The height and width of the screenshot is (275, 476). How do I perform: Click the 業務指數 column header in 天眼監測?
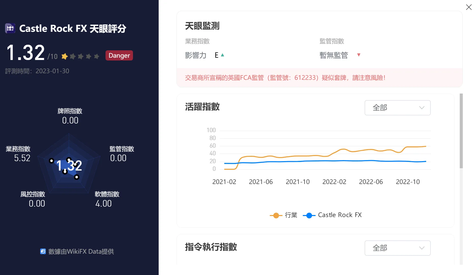coord(197,41)
